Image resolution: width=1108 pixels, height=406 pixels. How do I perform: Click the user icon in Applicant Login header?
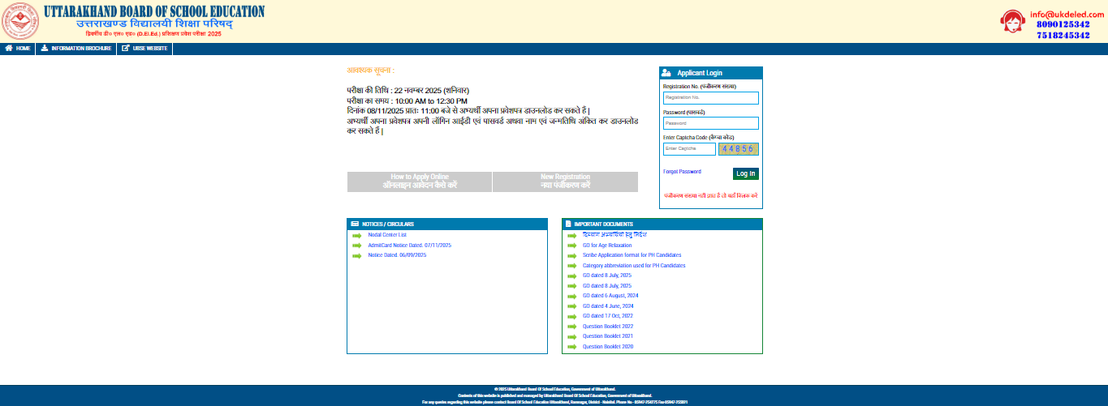pyautogui.click(x=666, y=73)
